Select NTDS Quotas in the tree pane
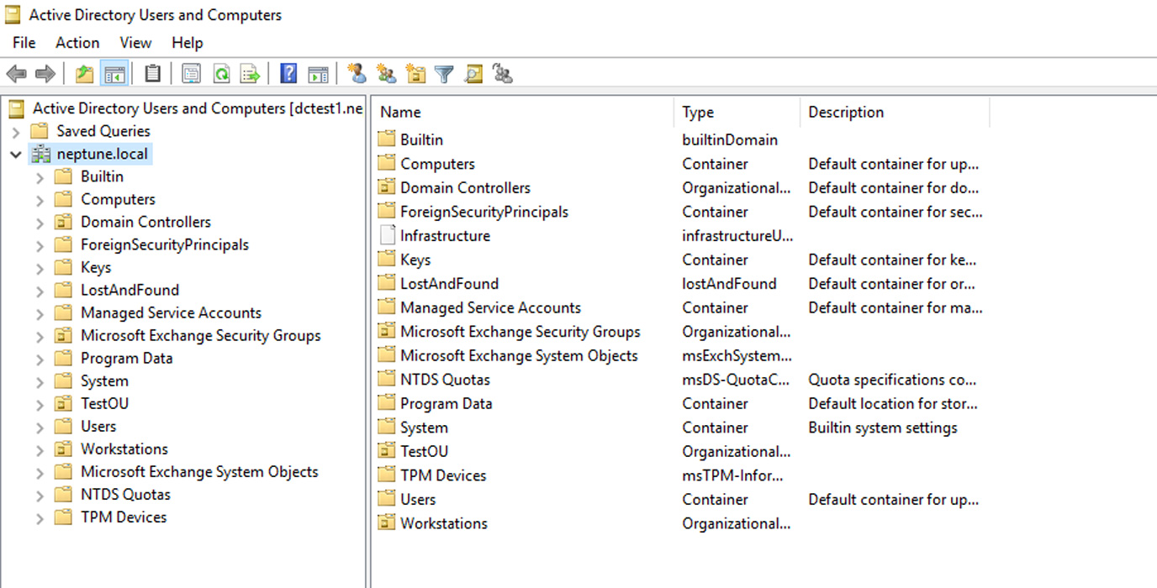This screenshot has height=588, width=1157. (x=125, y=495)
